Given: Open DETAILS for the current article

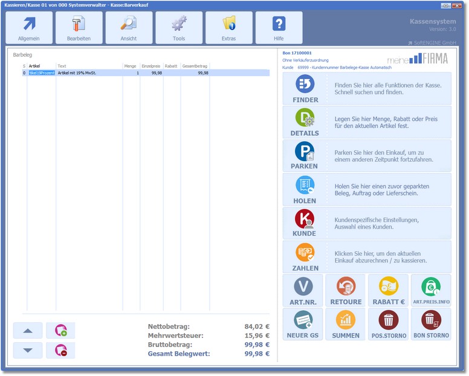Looking at the screenshot, I should [305, 122].
